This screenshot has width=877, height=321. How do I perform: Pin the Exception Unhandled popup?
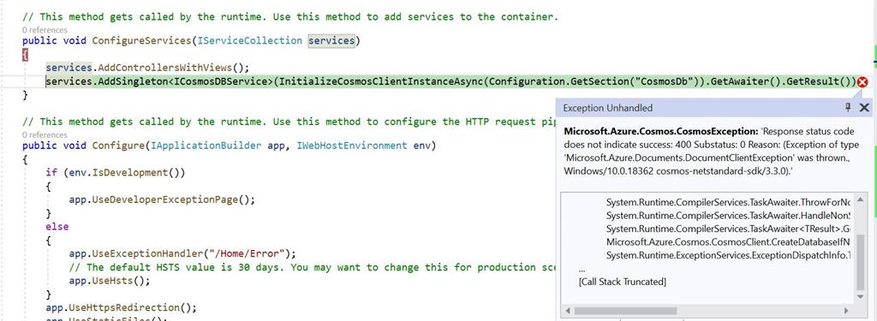click(848, 107)
